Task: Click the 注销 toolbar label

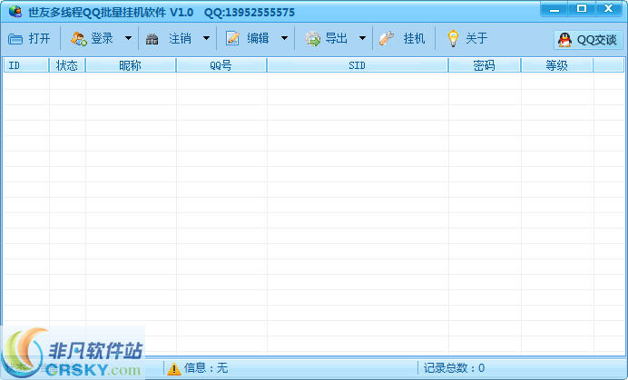Action: coord(180,38)
